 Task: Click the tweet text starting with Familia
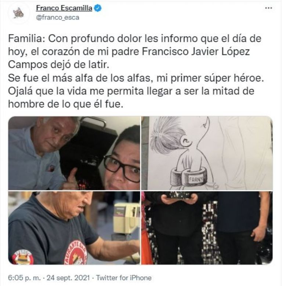[x=136, y=71]
